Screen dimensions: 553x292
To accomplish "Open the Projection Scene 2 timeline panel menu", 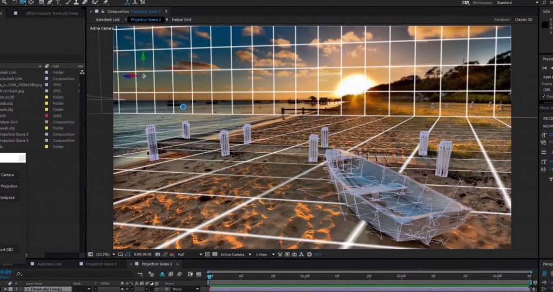I will coord(177,264).
